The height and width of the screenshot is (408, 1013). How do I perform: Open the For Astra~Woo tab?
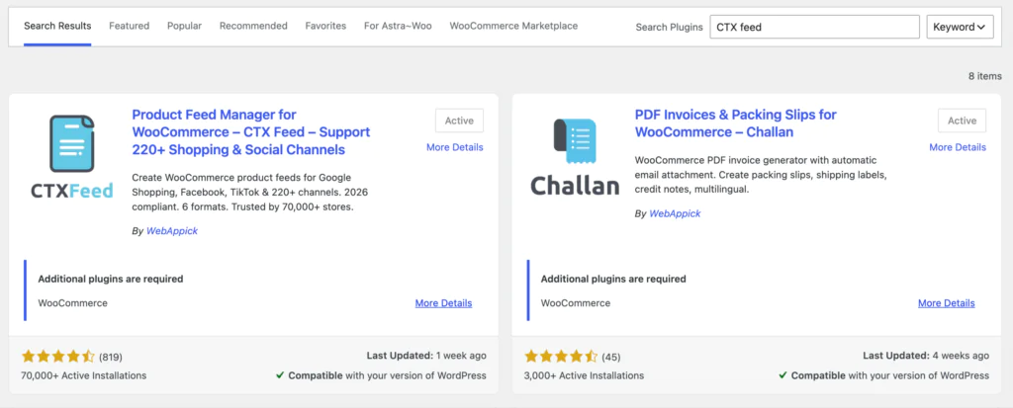tap(398, 26)
